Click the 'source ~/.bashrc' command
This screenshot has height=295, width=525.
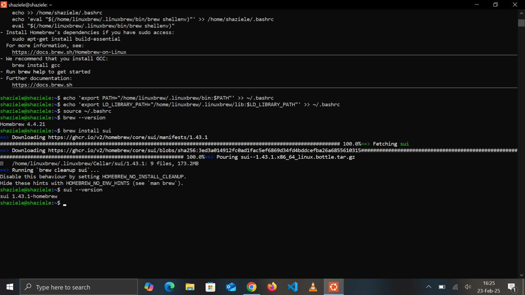click(x=87, y=111)
